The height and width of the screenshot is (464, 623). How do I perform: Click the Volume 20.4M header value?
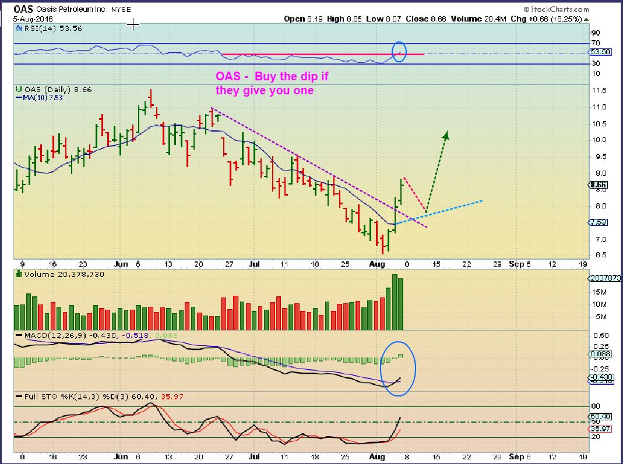478,19
